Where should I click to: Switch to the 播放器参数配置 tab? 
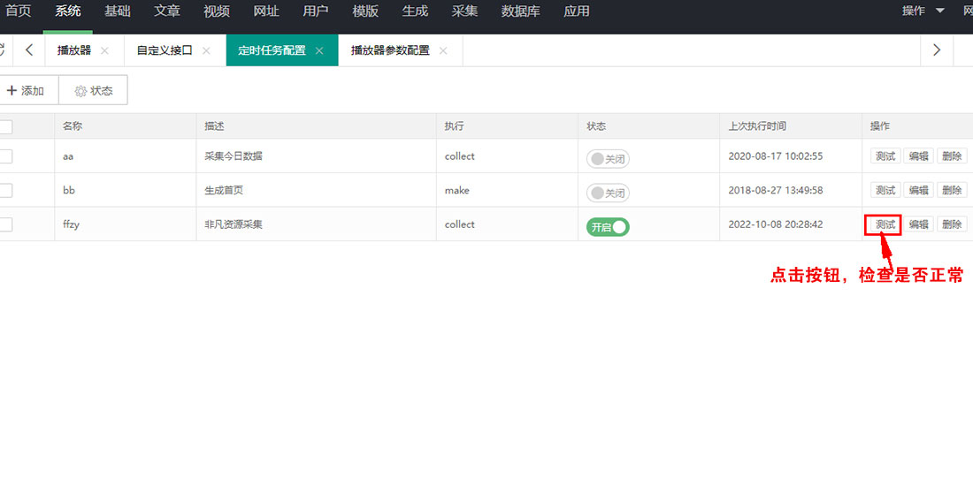click(390, 50)
